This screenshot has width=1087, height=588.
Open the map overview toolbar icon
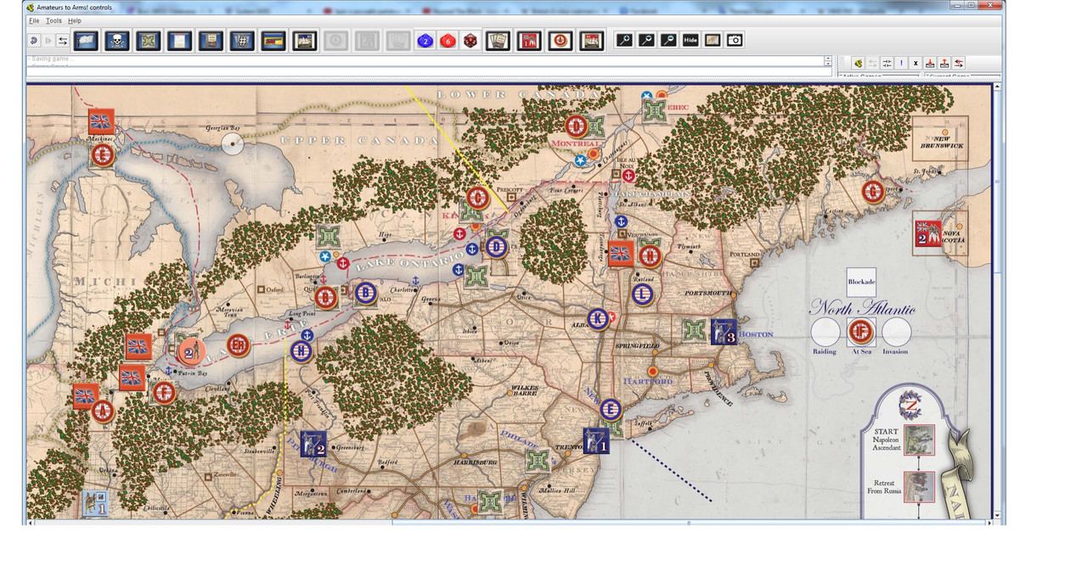pyautogui.click(x=712, y=40)
